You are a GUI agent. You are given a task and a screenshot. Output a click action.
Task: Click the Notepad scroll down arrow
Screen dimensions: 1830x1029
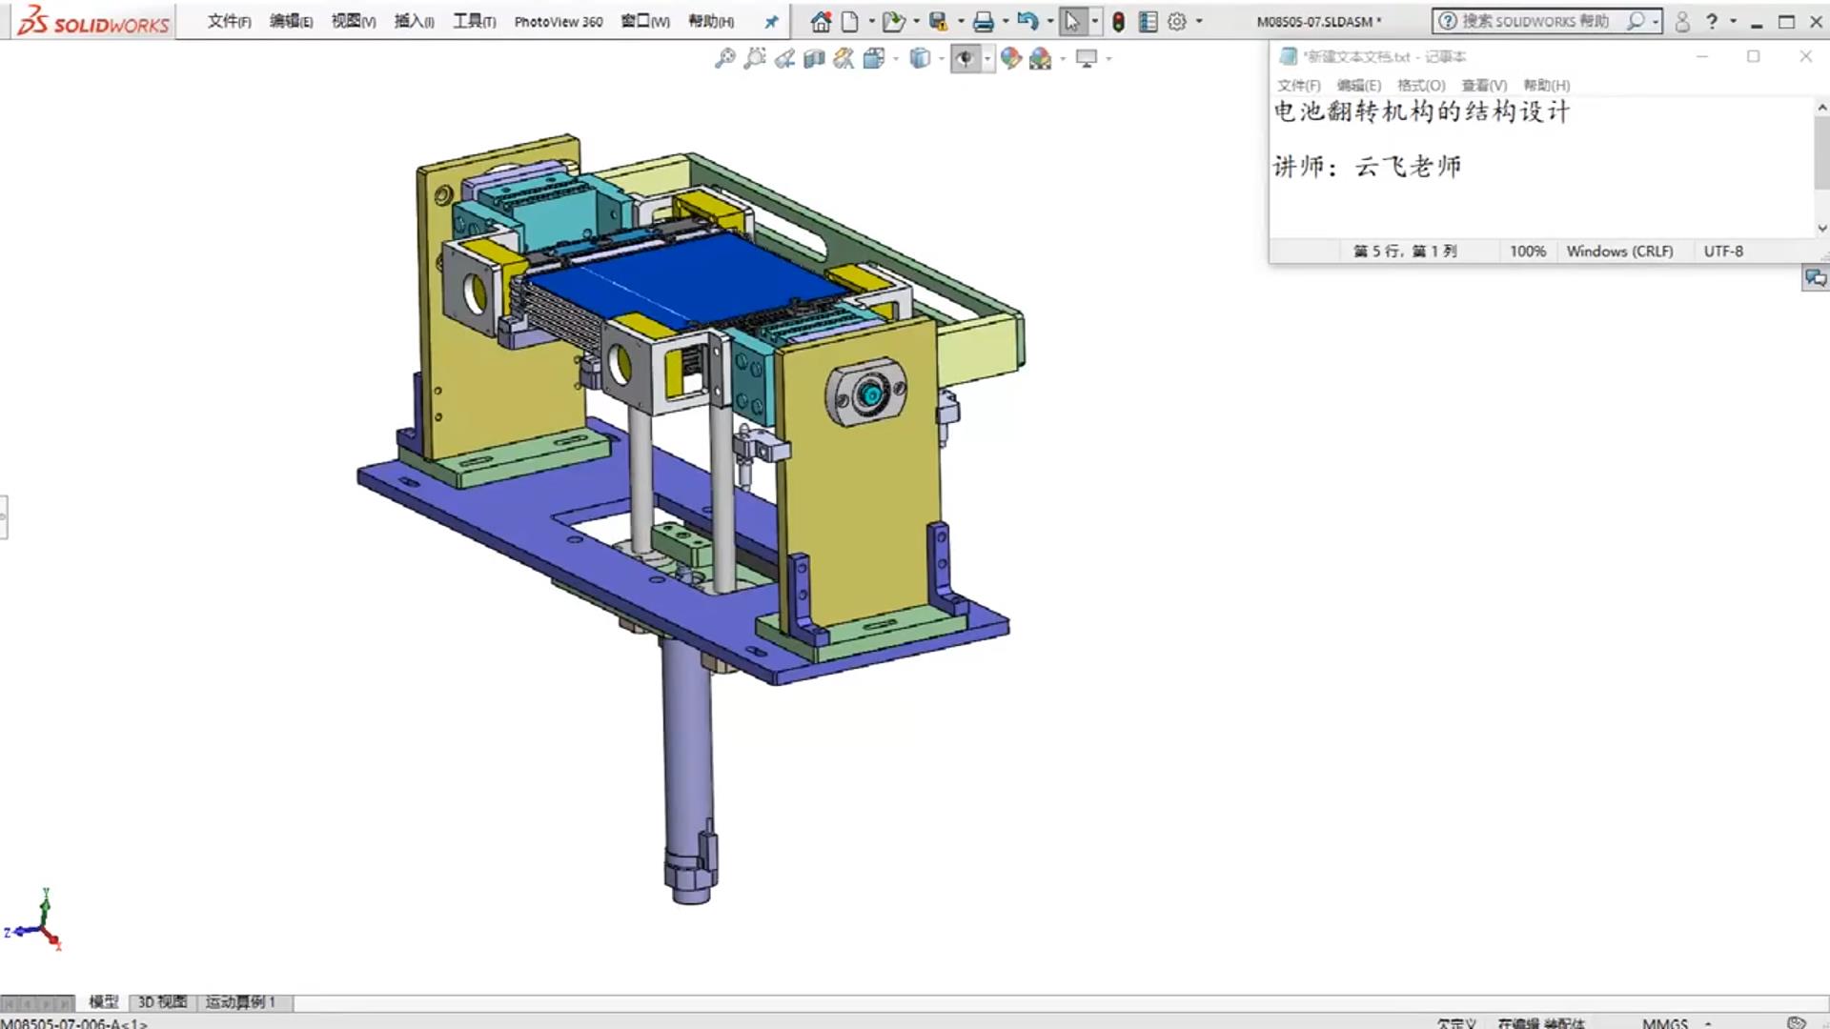pyautogui.click(x=1821, y=228)
